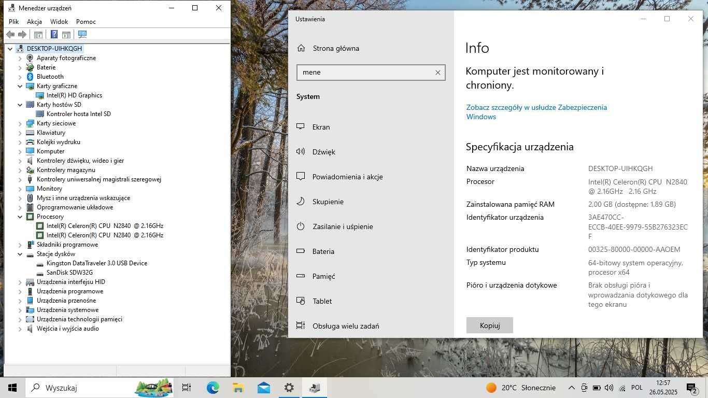
Task: Open File Explorer from the taskbar
Action: (x=238, y=388)
